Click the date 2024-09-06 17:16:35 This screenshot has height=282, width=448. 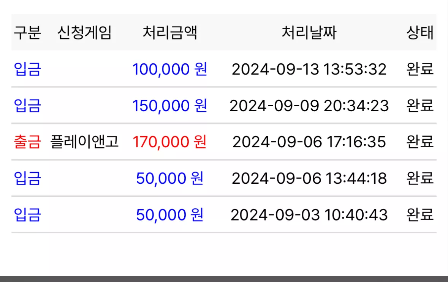coord(309,142)
